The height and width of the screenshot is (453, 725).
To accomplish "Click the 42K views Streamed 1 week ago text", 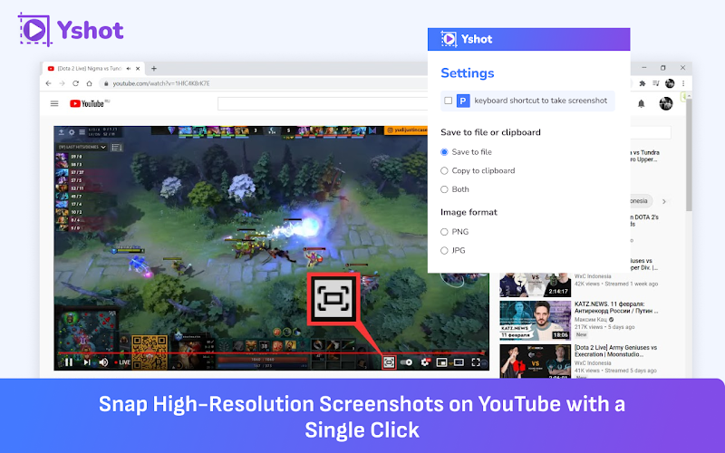I will (x=616, y=284).
